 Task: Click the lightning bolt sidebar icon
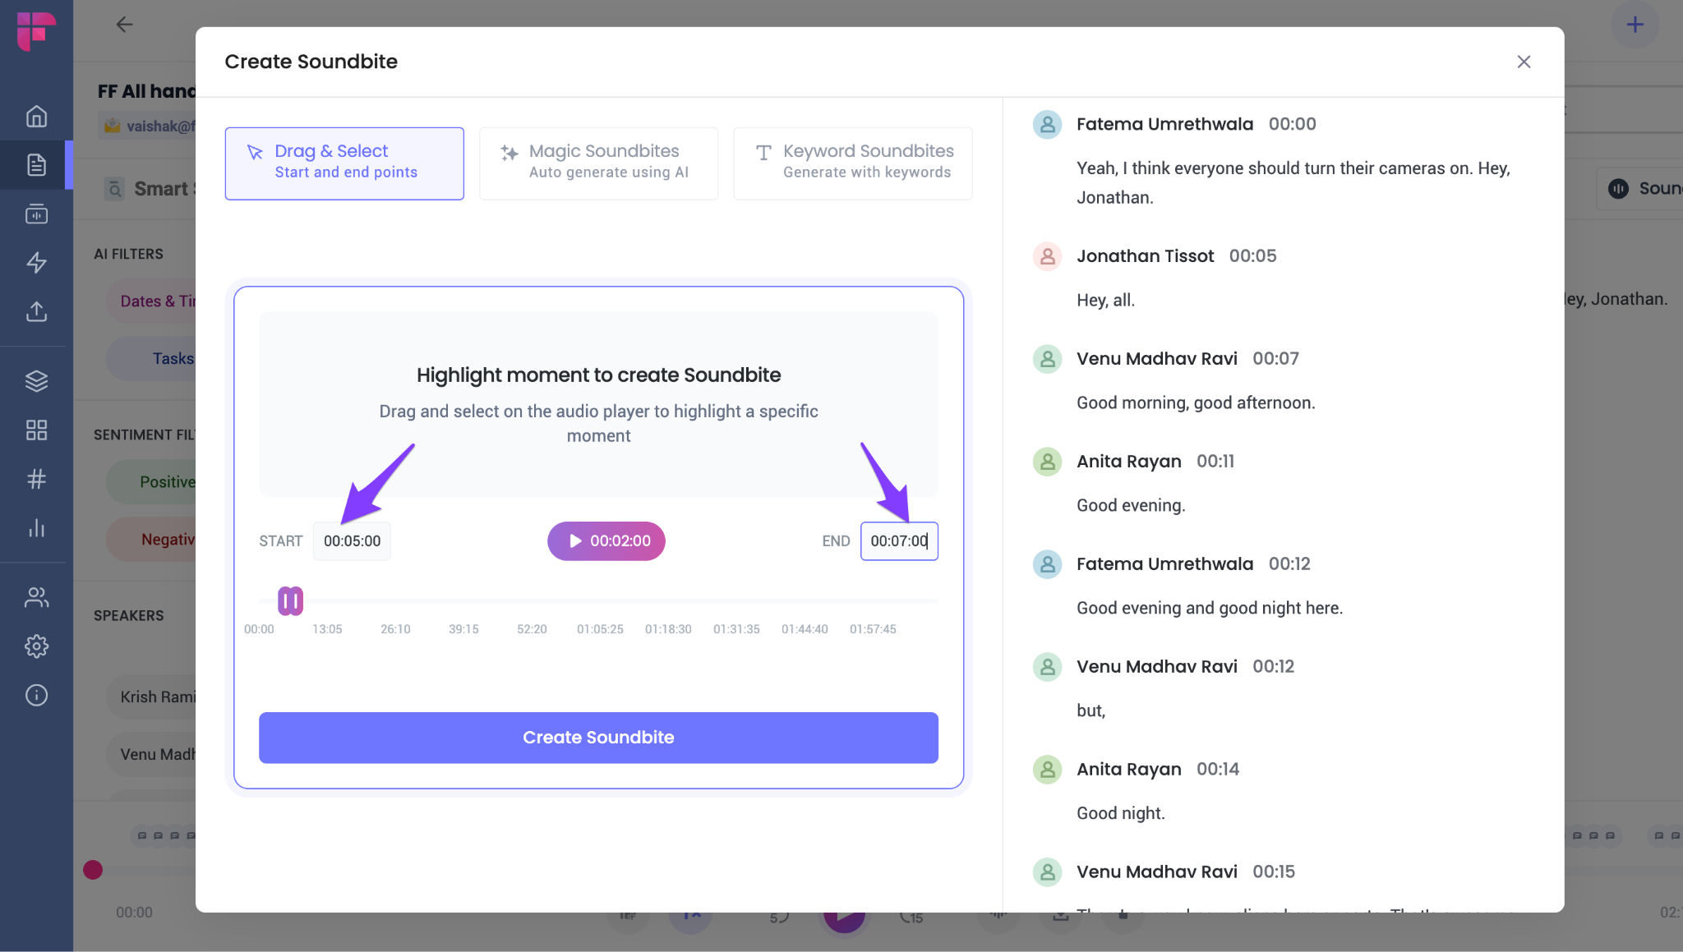(36, 263)
